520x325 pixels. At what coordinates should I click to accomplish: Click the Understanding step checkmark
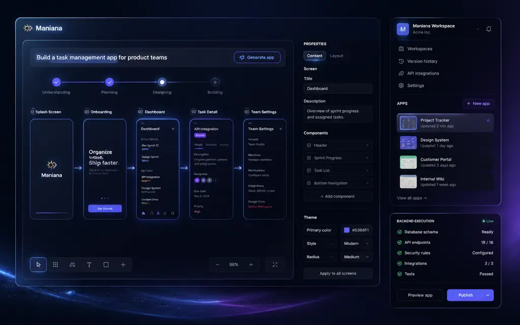(x=56, y=82)
